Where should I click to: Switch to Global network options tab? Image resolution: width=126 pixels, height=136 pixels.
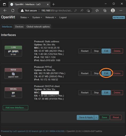point(38,27)
